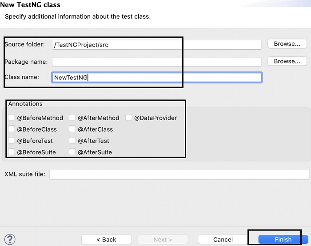Browse for the package name

point(287,61)
